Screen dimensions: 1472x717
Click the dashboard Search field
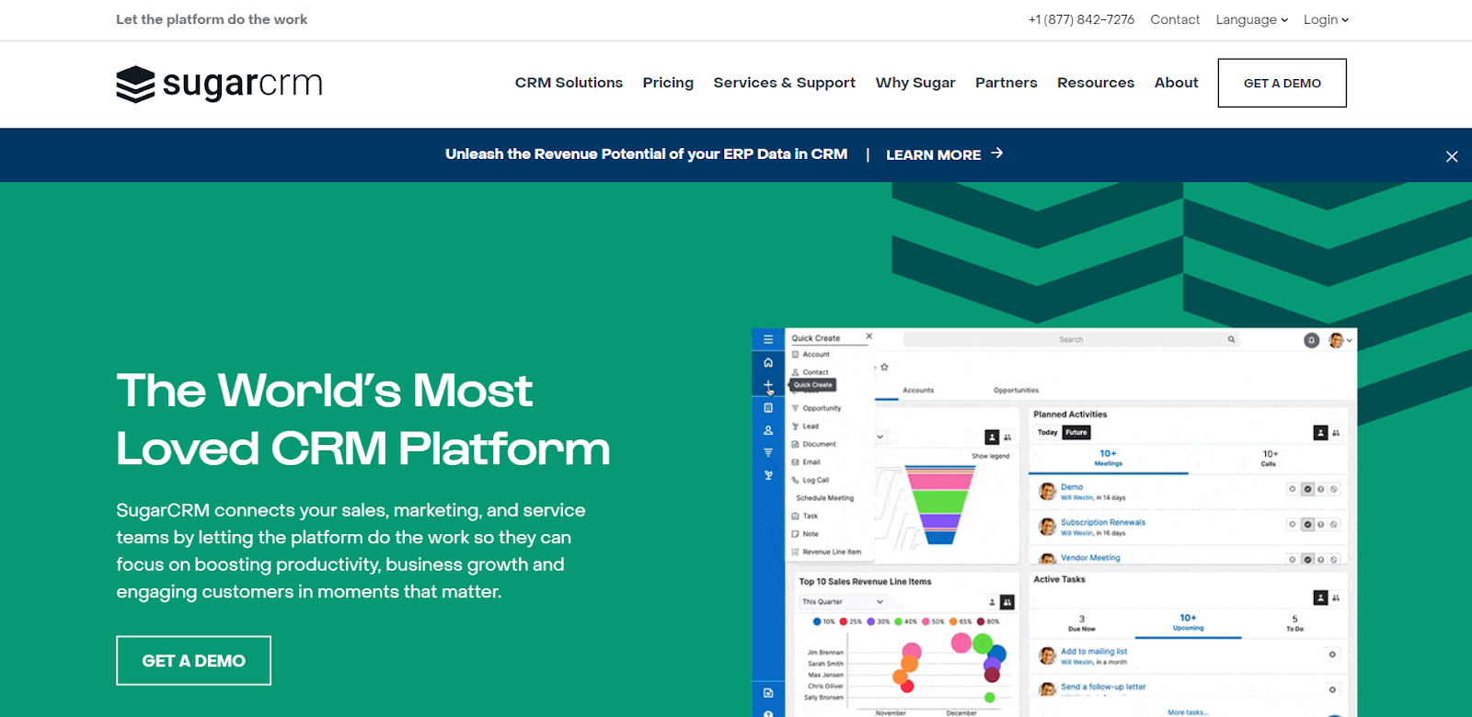[1072, 340]
